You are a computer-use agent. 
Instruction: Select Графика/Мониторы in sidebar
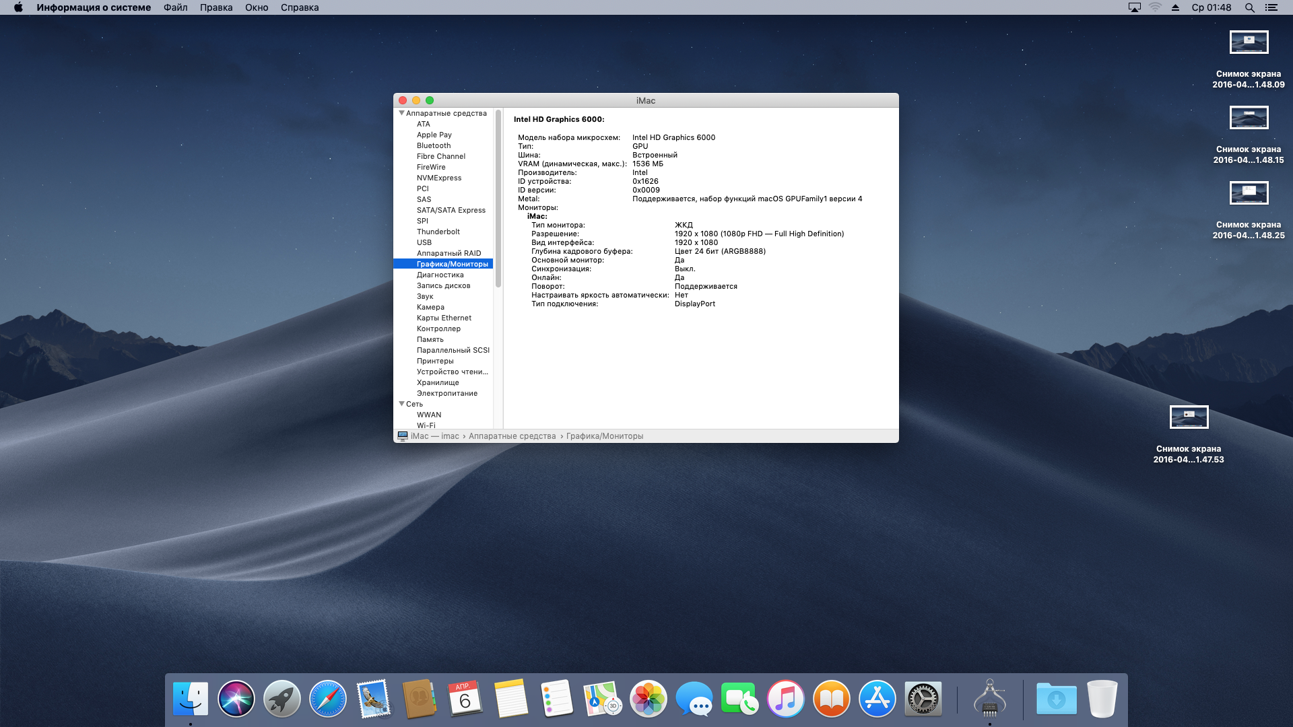pyautogui.click(x=443, y=264)
